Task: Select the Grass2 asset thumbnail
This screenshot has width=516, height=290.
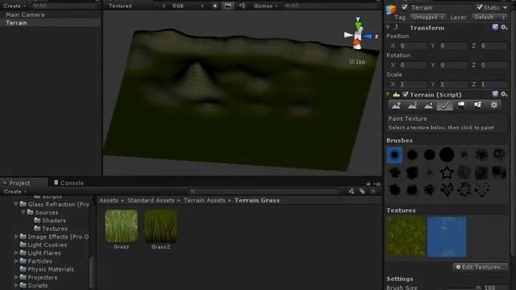Action: [160, 226]
